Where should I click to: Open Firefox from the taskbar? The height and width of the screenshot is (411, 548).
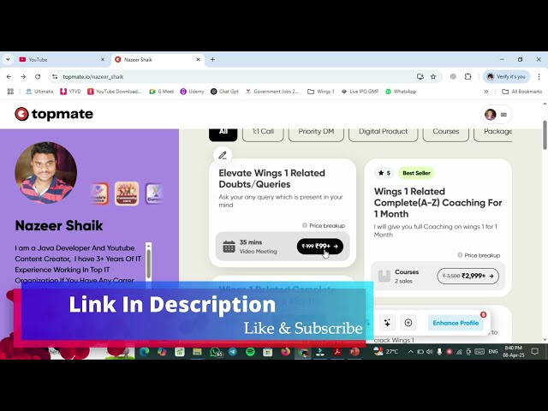(285, 352)
